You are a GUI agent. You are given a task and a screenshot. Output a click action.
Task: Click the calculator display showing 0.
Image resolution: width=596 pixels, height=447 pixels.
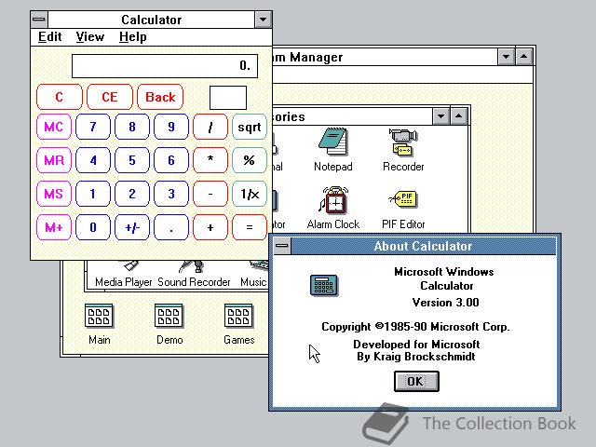point(165,66)
